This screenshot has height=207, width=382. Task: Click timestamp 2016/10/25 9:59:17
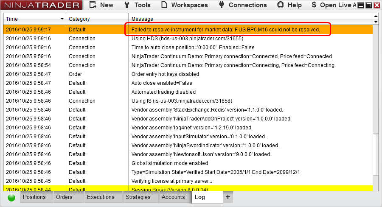pos(28,29)
